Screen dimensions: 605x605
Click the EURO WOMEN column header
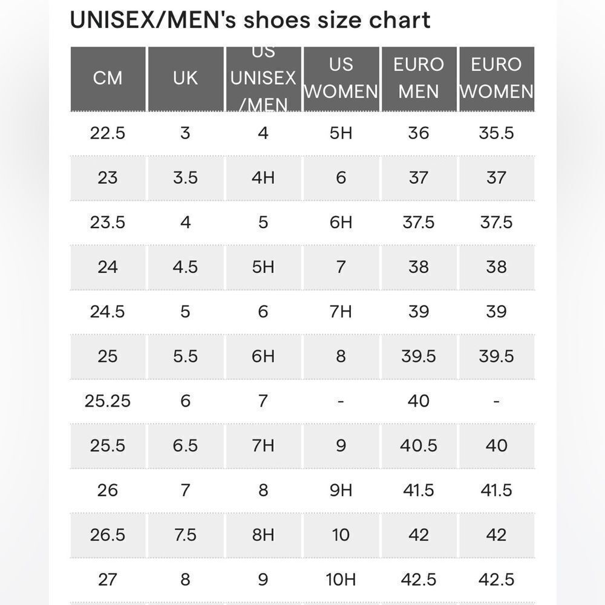tap(497, 79)
